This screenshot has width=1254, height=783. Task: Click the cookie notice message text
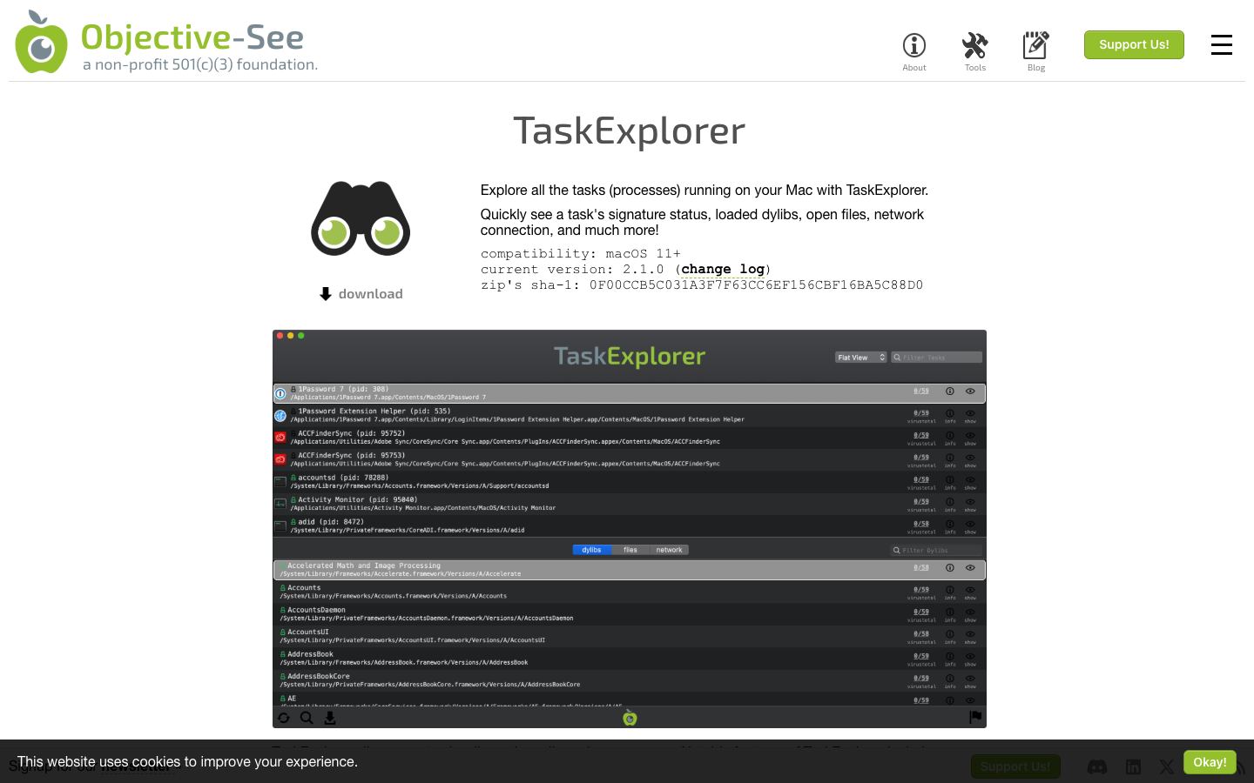tap(187, 762)
